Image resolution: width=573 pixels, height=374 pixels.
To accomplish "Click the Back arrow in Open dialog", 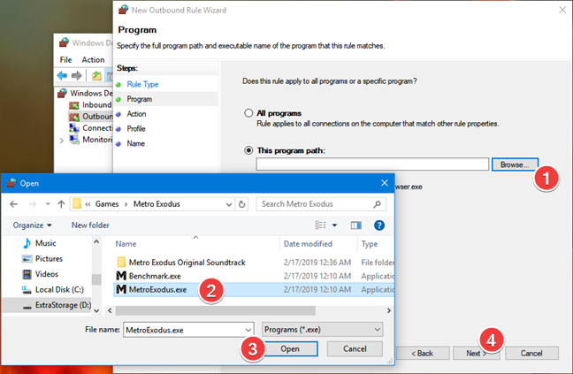I will 13,204.
